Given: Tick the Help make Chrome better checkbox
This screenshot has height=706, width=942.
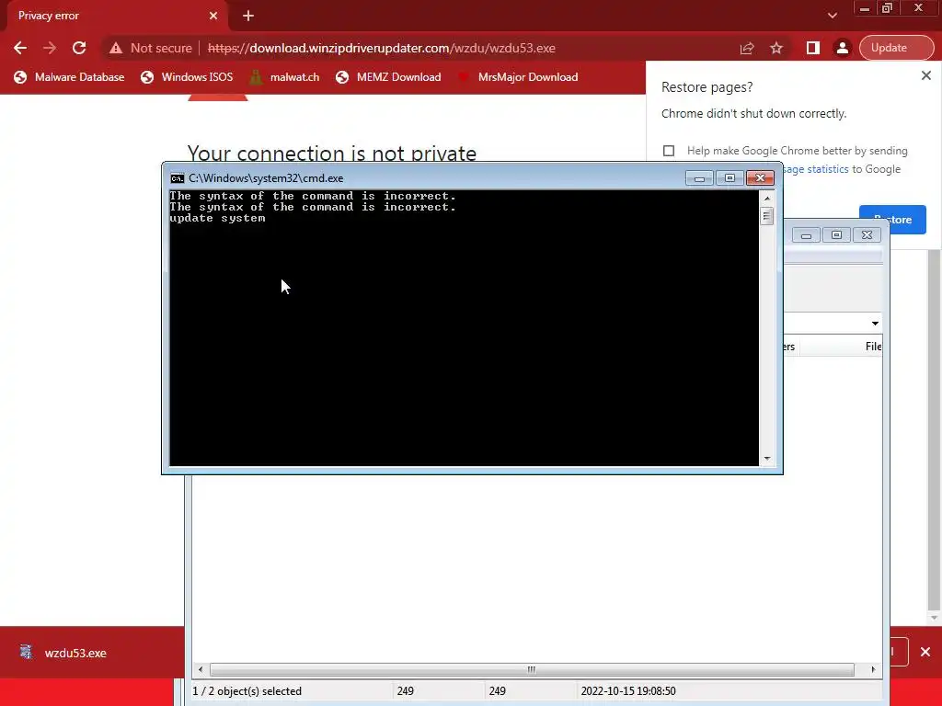Looking at the screenshot, I should [669, 151].
